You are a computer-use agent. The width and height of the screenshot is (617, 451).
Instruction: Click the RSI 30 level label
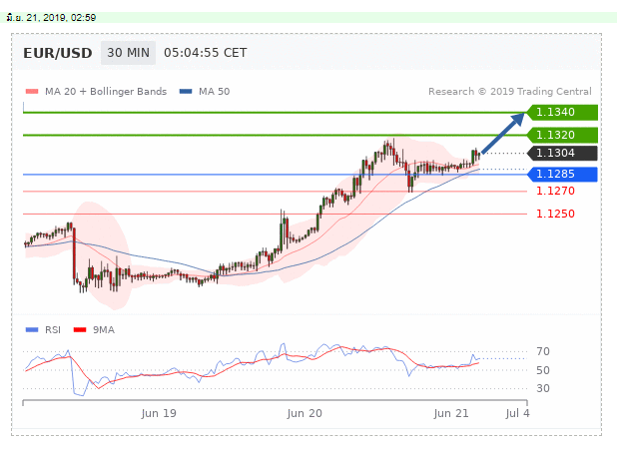pyautogui.click(x=543, y=388)
